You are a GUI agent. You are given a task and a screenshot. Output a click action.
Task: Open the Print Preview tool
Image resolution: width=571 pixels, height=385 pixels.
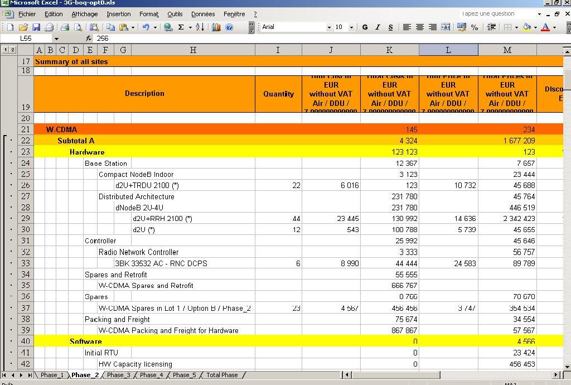click(78, 27)
